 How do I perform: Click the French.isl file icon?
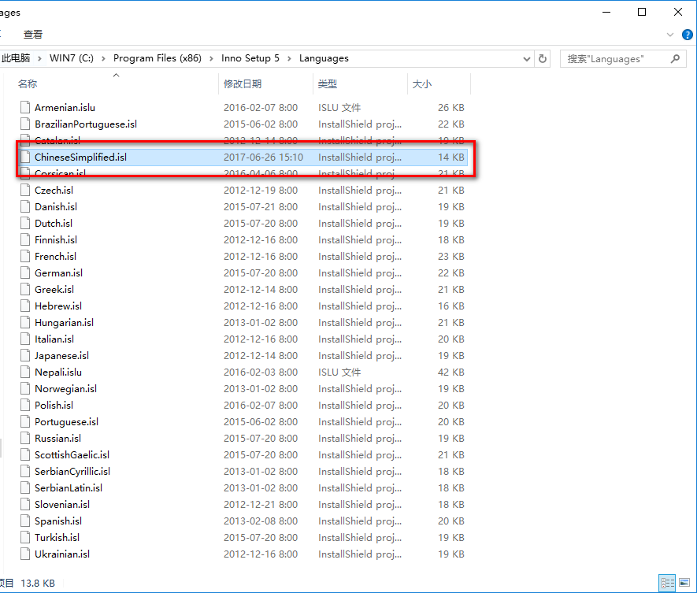(25, 256)
